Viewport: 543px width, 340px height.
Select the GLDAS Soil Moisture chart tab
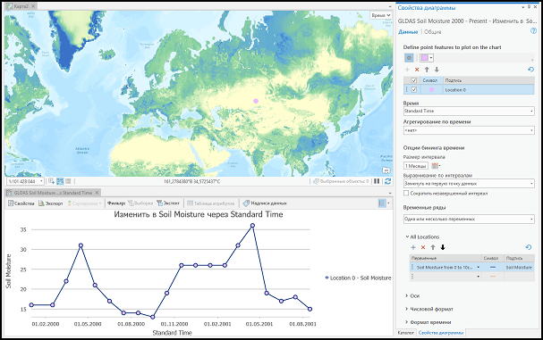click(53, 193)
